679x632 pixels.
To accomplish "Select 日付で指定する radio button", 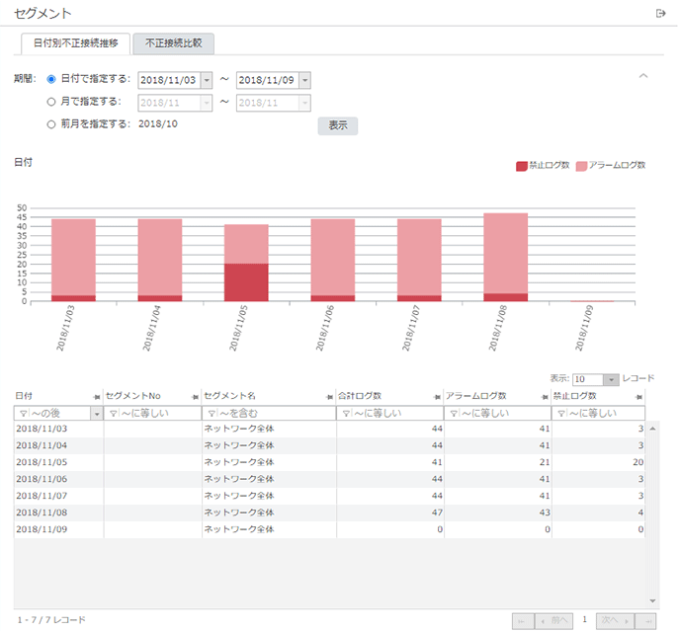I will point(51,78).
